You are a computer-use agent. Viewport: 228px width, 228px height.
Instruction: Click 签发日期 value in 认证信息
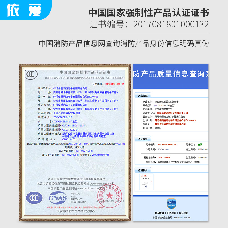pyautogui.click(x=203, y=158)
